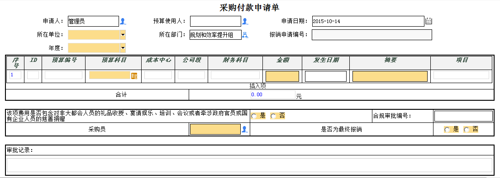Click the 金额 input in row 1

point(282,76)
